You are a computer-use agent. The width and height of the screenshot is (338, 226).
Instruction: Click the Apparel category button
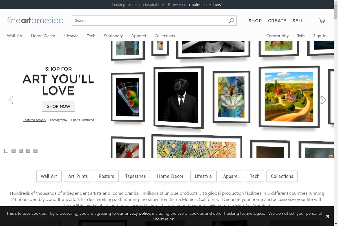point(231,176)
